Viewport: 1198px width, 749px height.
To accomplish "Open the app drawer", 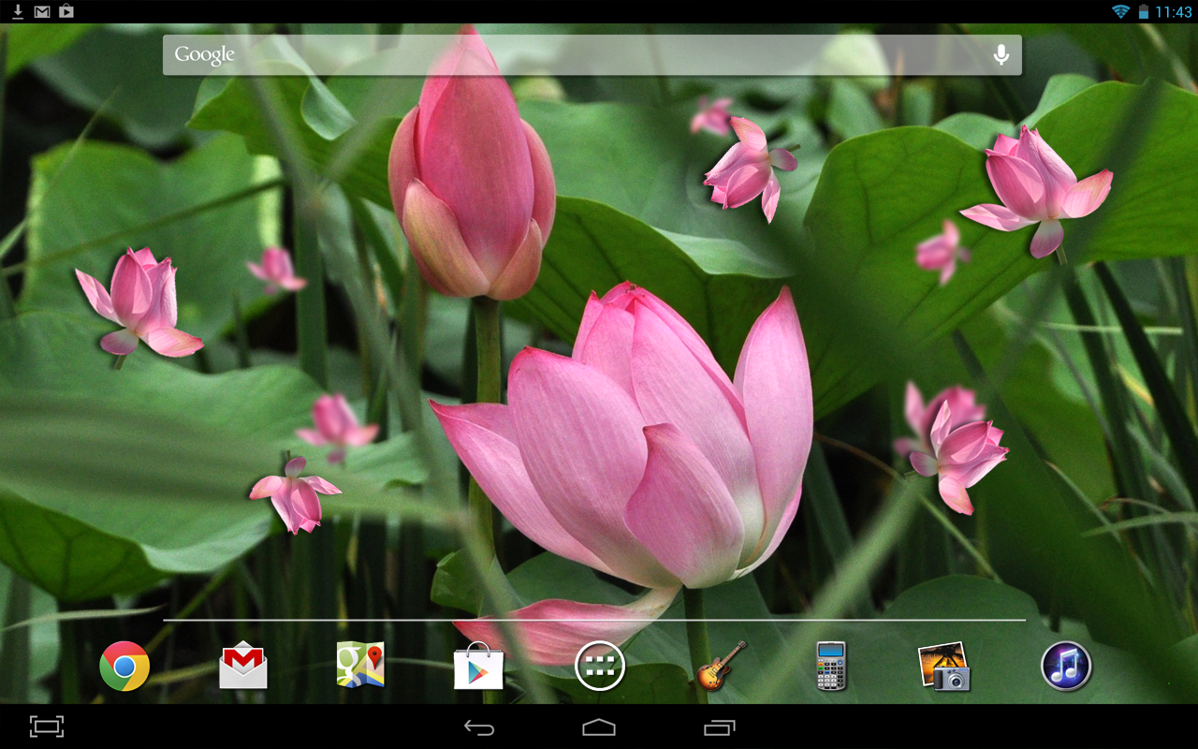I will (x=599, y=666).
